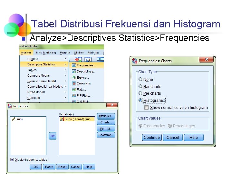Click ruler icon beside suhu variable

14,119
